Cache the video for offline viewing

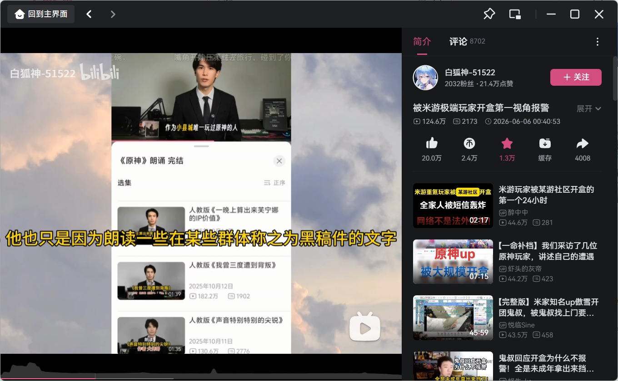(545, 144)
